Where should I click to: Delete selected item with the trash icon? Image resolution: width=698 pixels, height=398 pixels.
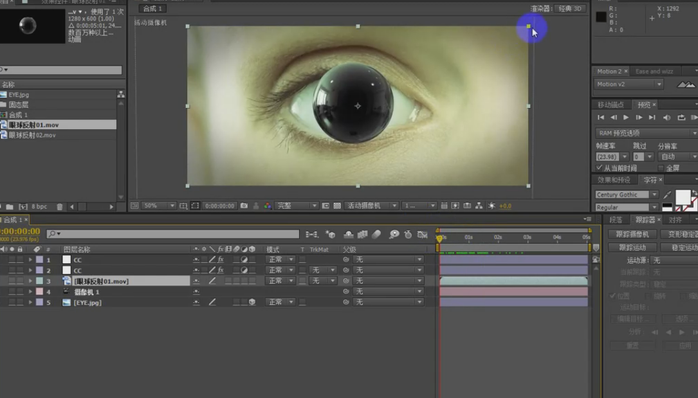tap(60, 207)
